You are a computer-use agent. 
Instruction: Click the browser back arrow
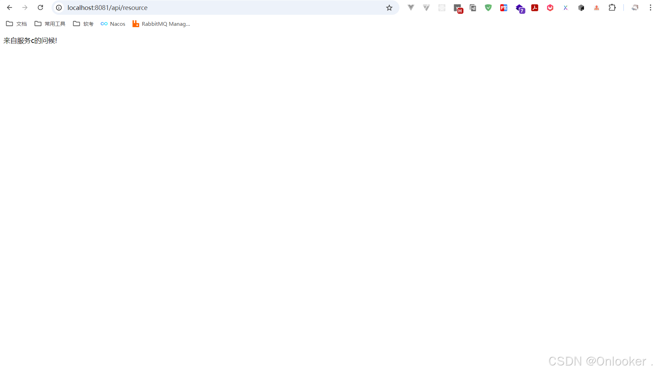point(9,8)
